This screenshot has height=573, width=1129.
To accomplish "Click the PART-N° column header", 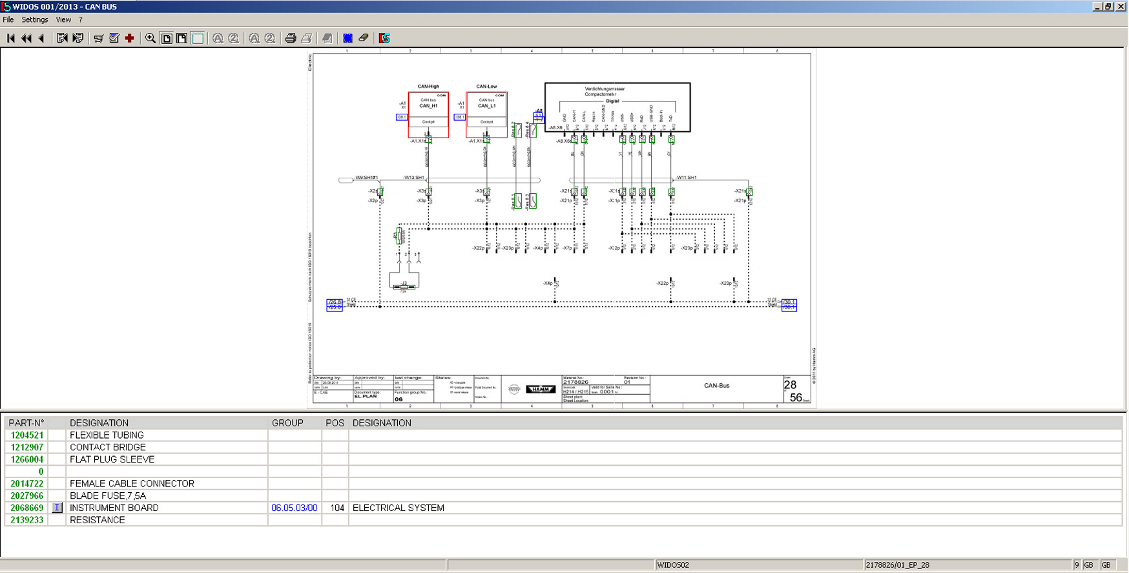I will pos(26,423).
